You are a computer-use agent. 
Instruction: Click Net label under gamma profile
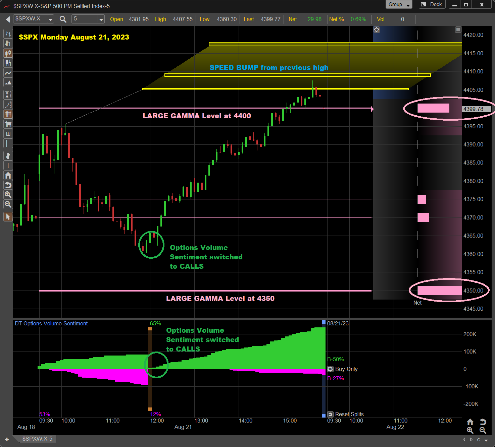click(417, 303)
